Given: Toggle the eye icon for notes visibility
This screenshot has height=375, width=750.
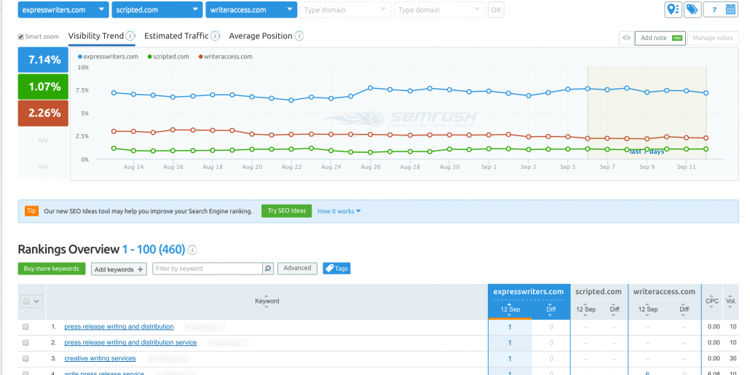Looking at the screenshot, I should pos(626,39).
